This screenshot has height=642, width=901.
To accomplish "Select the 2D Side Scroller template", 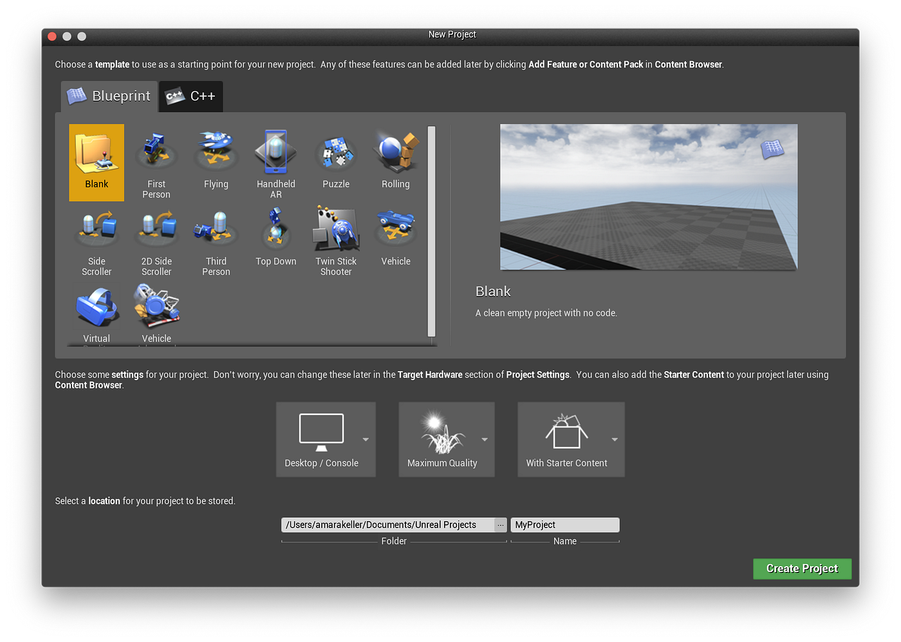I will (156, 239).
